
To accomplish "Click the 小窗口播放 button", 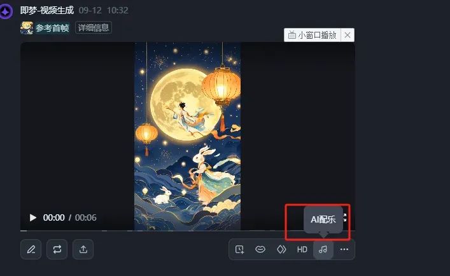I will coord(313,35).
